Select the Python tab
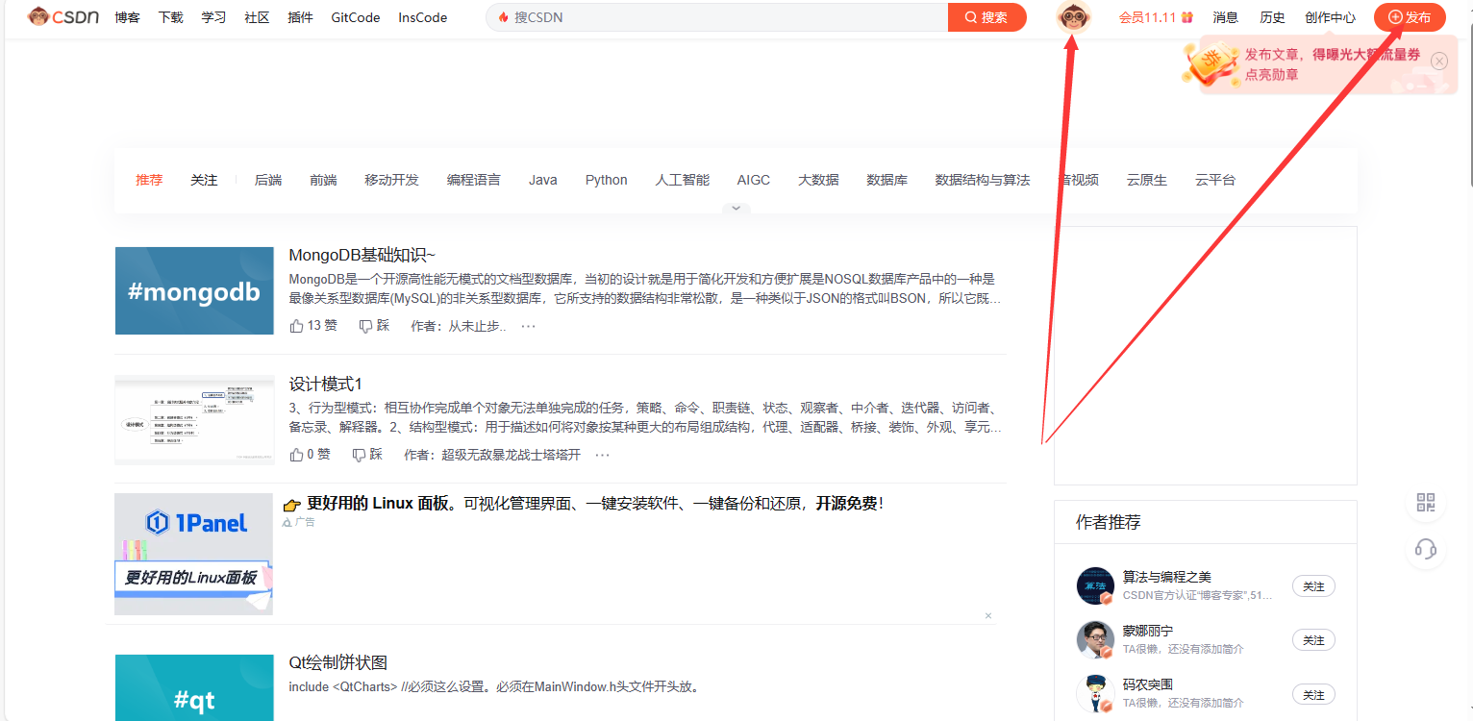The width and height of the screenshot is (1473, 721). point(607,180)
